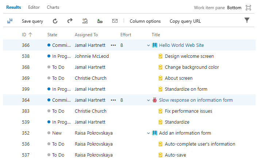Open actions ellipsis for item 366
259x165 pixels.
(x=113, y=45)
